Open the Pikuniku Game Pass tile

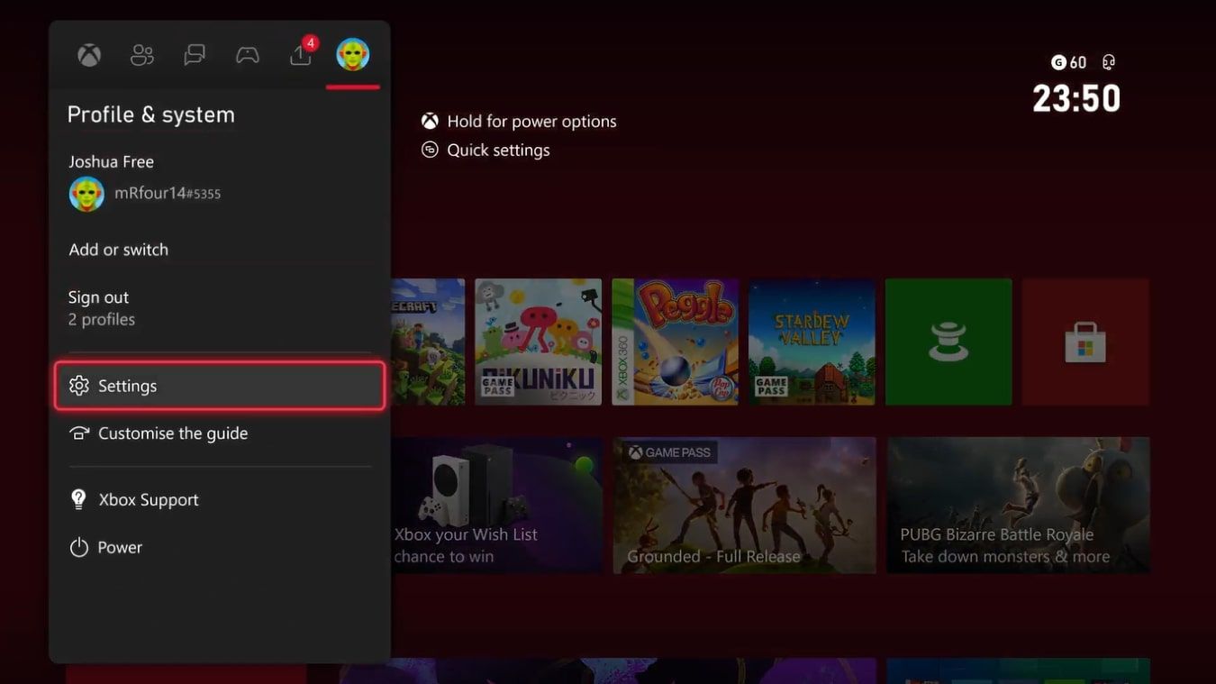click(538, 341)
